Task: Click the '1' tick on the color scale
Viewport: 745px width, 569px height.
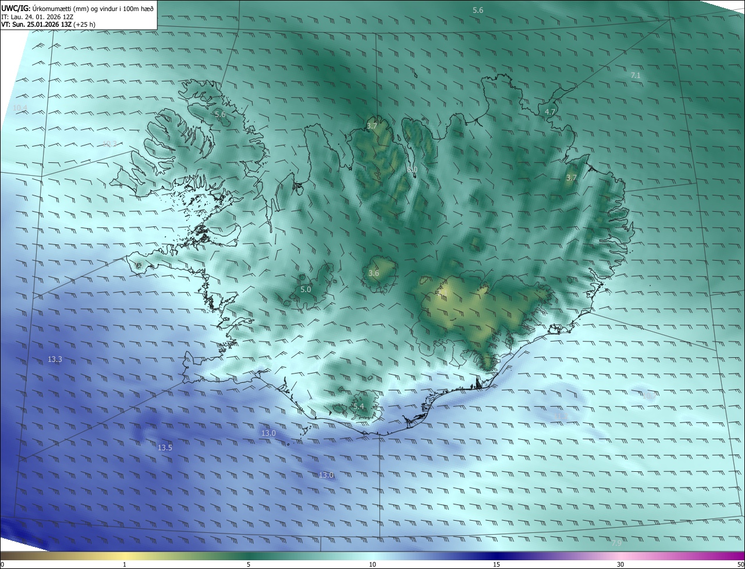Action: (x=125, y=564)
